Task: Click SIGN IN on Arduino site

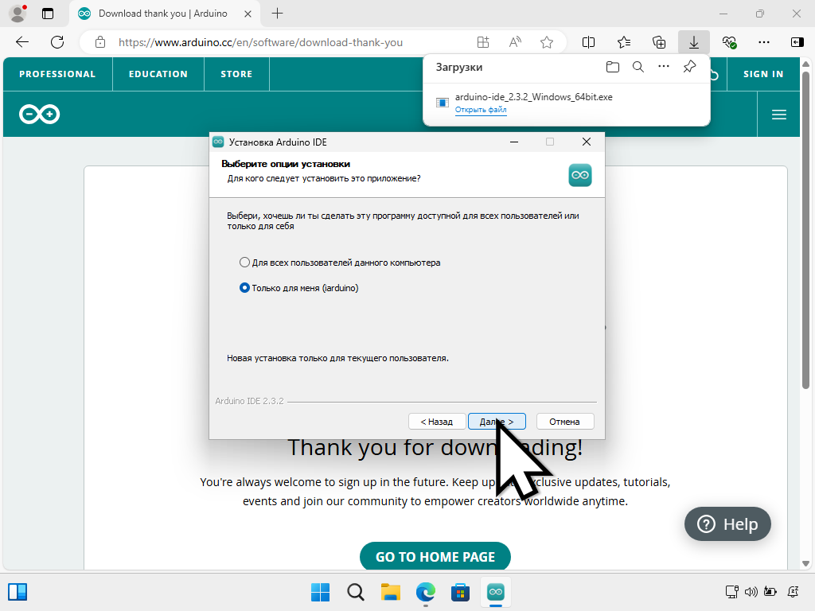Action: tap(763, 74)
